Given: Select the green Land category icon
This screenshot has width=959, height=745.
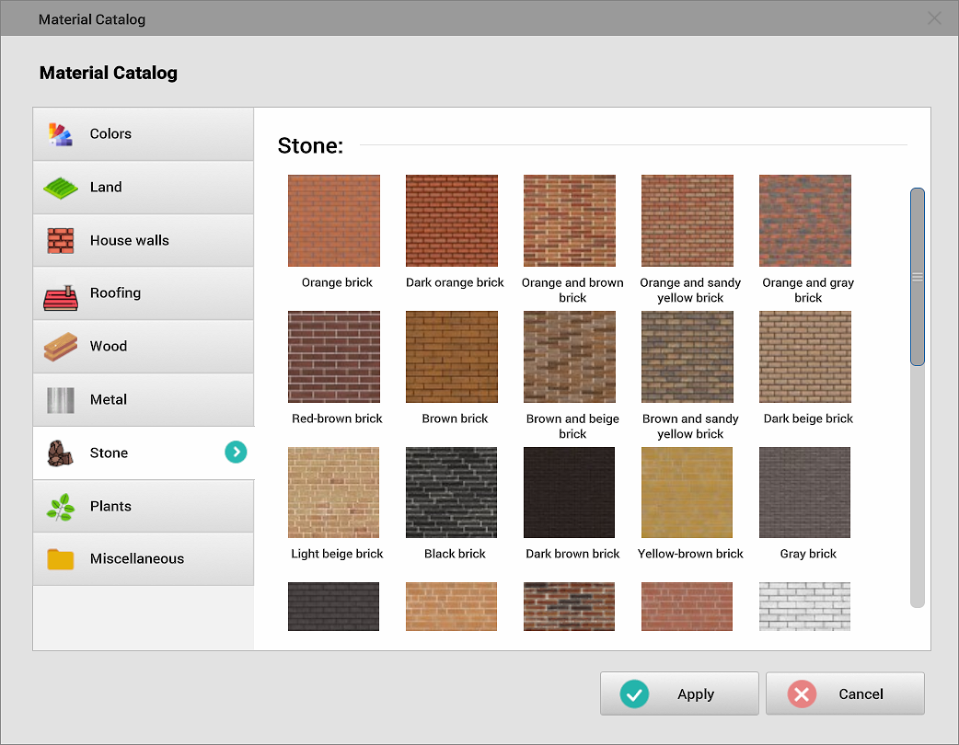Looking at the screenshot, I should coord(60,188).
